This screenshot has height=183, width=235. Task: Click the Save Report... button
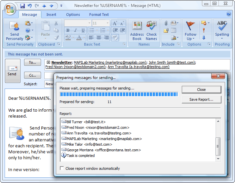[x=201, y=99]
